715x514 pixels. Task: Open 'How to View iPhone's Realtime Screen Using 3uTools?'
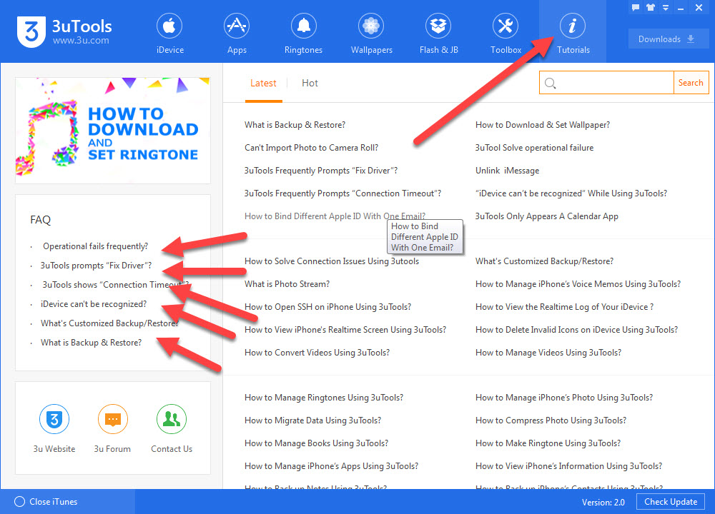tap(345, 330)
